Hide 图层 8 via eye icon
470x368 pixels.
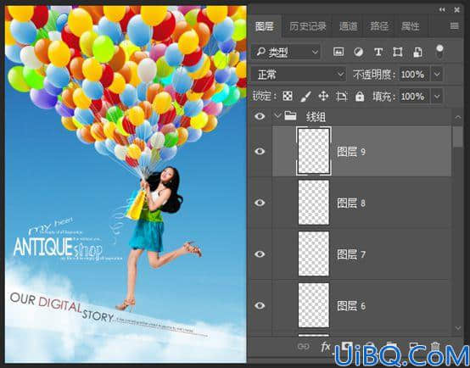click(260, 203)
